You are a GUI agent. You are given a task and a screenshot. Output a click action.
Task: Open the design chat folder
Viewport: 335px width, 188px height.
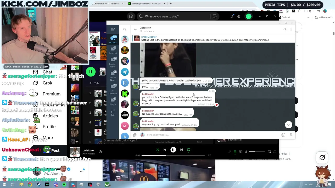click(x=113, y=102)
